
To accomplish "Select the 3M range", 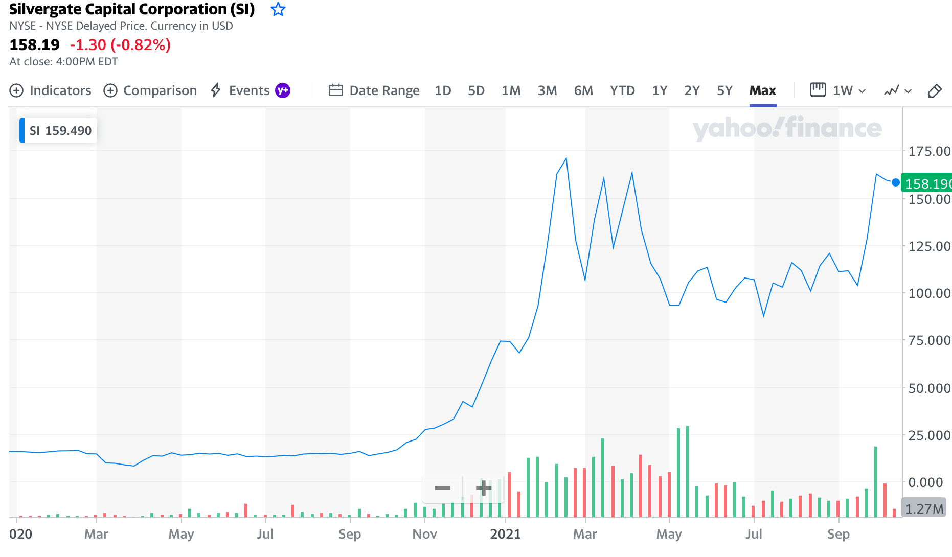I will pyautogui.click(x=547, y=90).
